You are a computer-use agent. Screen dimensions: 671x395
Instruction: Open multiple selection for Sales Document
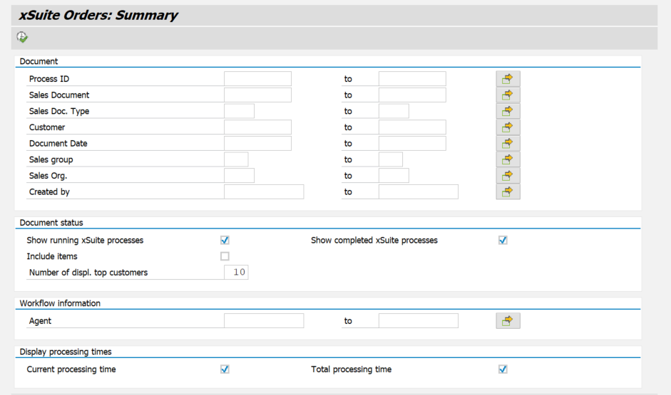[508, 95]
